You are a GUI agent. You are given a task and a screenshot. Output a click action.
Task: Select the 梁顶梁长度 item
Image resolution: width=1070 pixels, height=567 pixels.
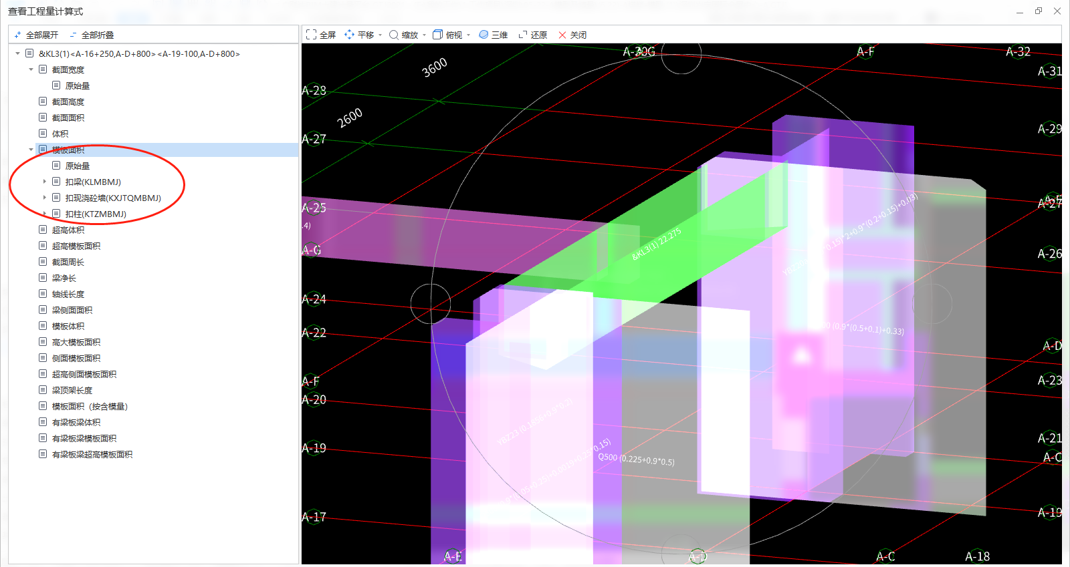tap(72, 390)
